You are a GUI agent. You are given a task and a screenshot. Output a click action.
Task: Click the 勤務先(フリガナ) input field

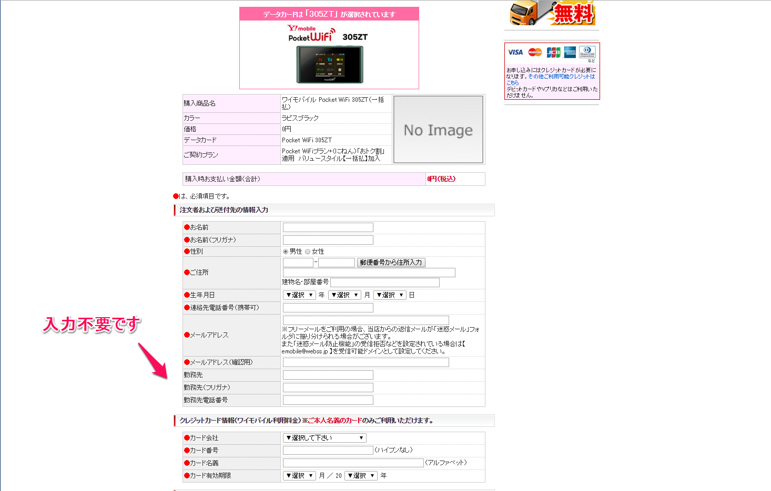(328, 388)
